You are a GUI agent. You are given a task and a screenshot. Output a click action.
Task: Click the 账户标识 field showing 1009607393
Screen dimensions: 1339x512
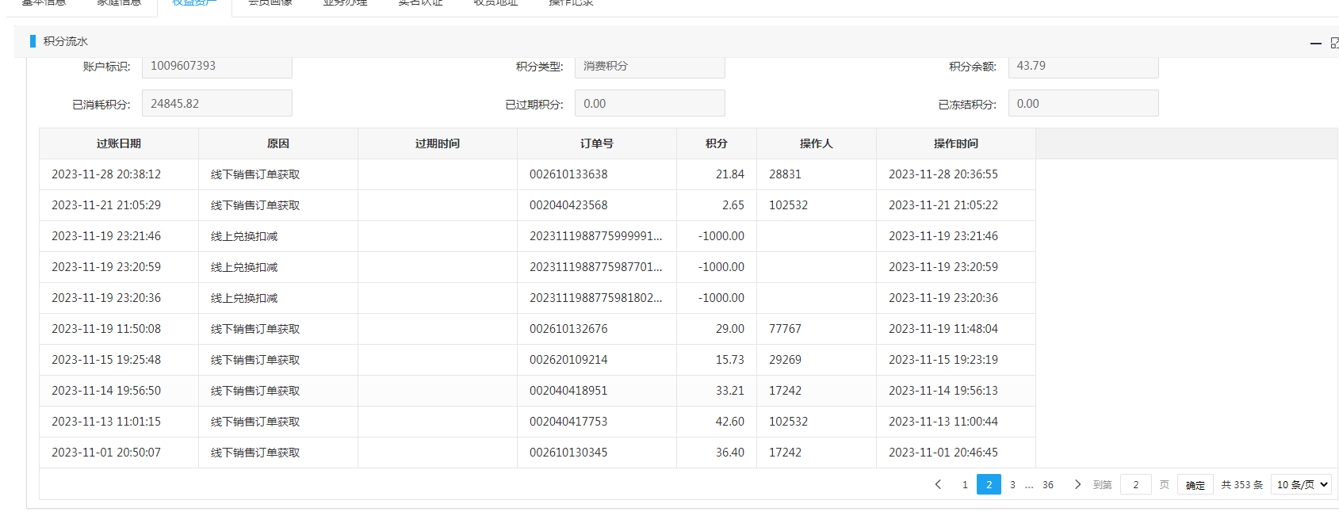click(216, 67)
